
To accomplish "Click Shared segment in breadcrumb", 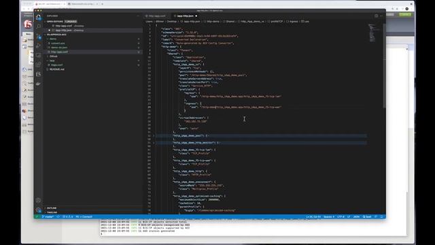I will [x=229, y=21].
